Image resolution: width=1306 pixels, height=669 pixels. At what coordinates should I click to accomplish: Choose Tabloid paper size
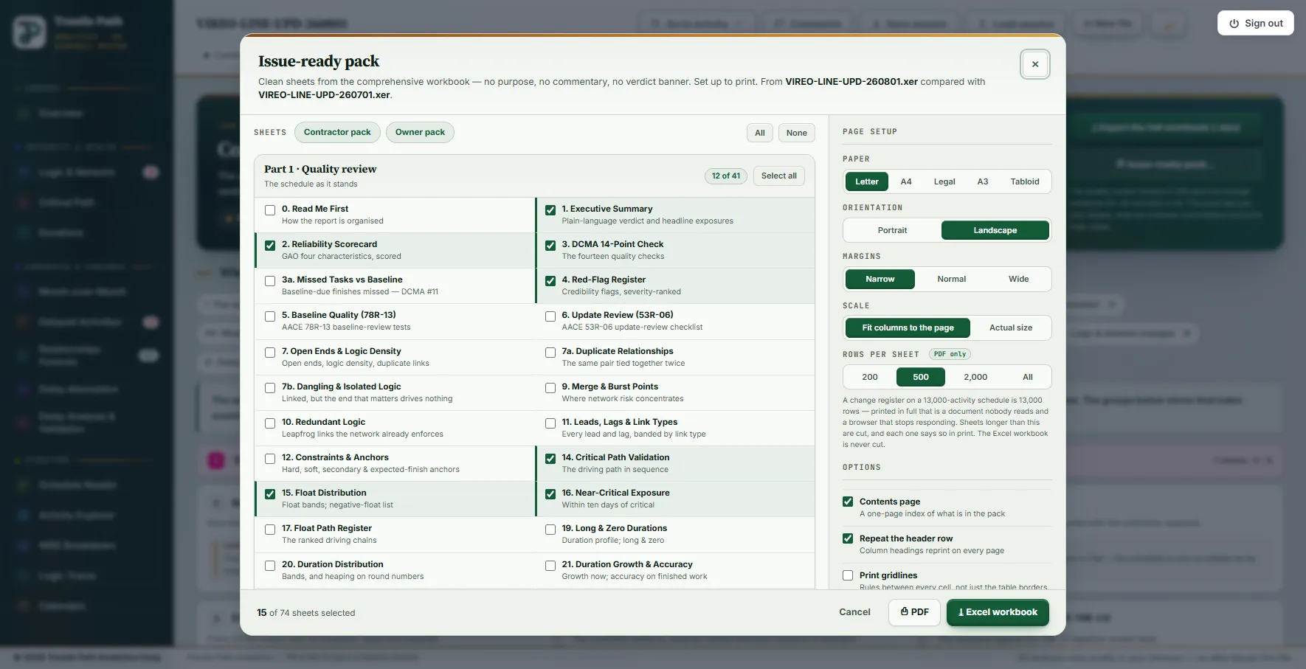(1025, 181)
